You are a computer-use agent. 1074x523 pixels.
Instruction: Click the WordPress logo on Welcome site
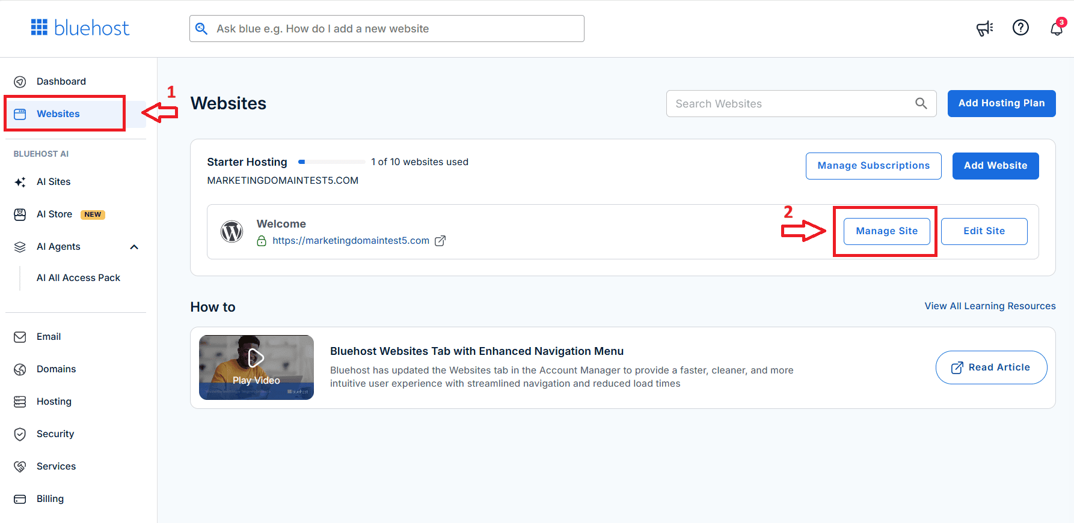[x=232, y=231]
